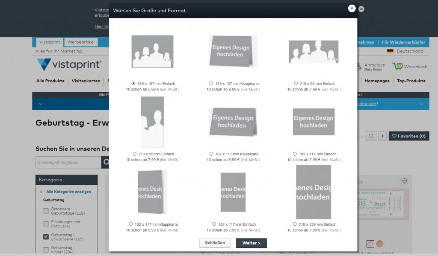Click the German flag icon
The width and height of the screenshot is (438, 256).
click(390, 51)
